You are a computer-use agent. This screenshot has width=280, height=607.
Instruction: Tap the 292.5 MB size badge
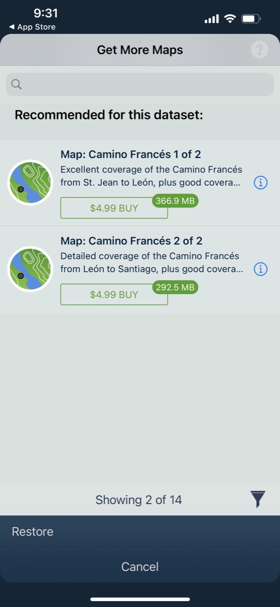pos(175,287)
